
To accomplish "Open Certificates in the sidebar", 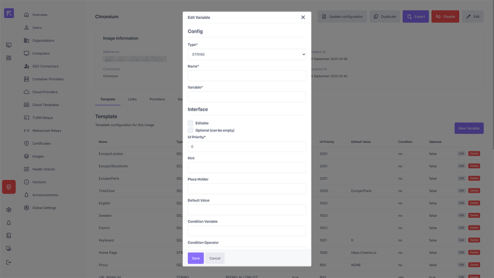I will click(41, 144).
